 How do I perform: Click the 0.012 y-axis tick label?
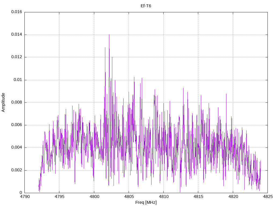click(x=17, y=57)
